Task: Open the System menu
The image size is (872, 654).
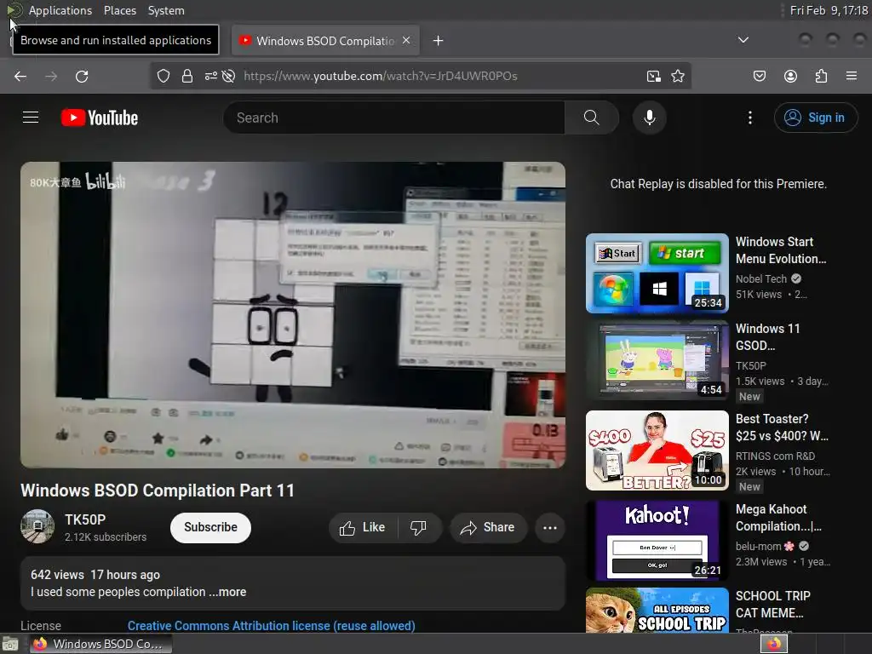Action: coord(166,10)
